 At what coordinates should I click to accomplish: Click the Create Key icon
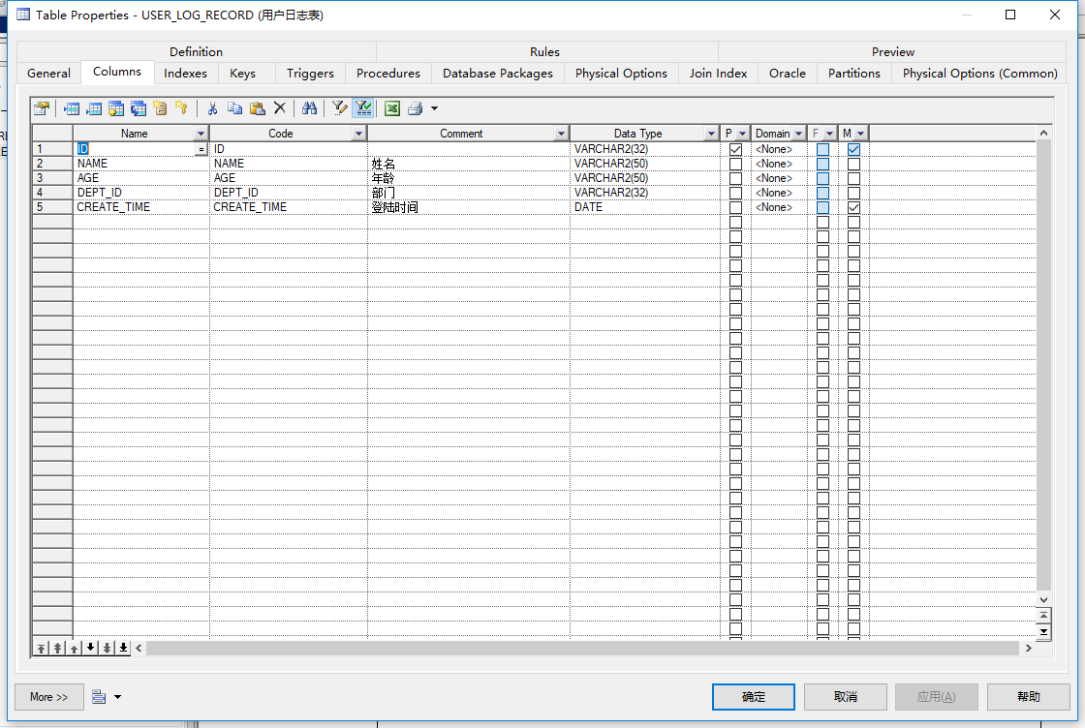[181, 108]
